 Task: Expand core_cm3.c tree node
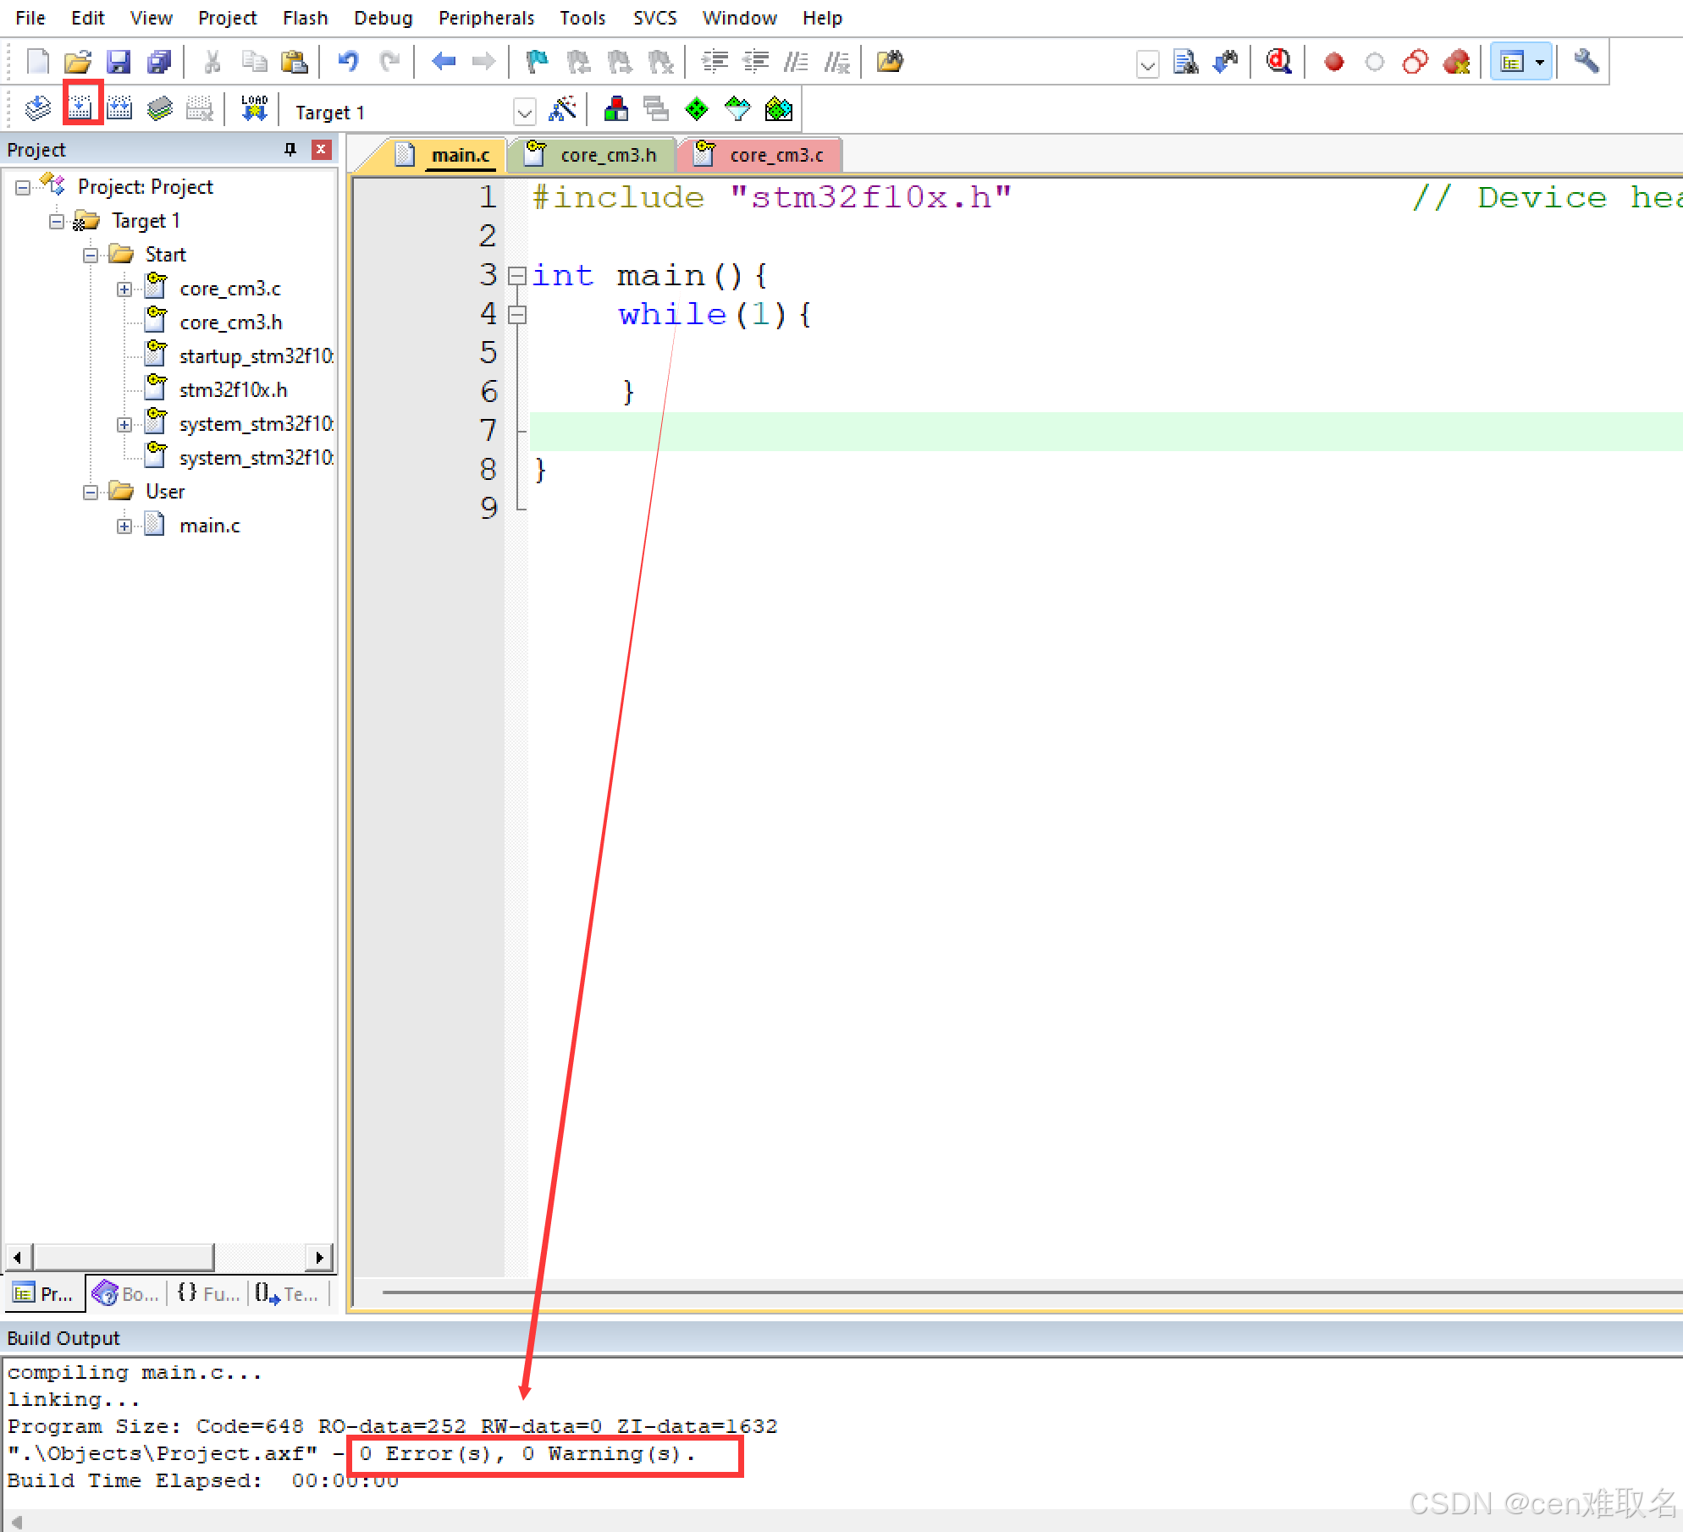pos(124,289)
